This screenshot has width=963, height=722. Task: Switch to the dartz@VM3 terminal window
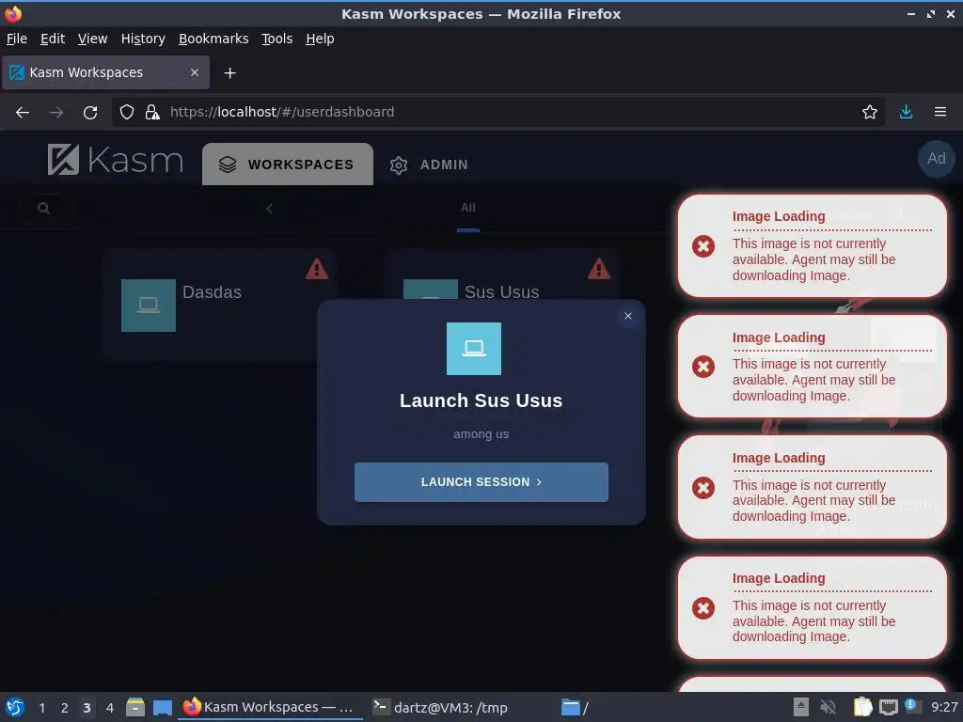coord(441,707)
